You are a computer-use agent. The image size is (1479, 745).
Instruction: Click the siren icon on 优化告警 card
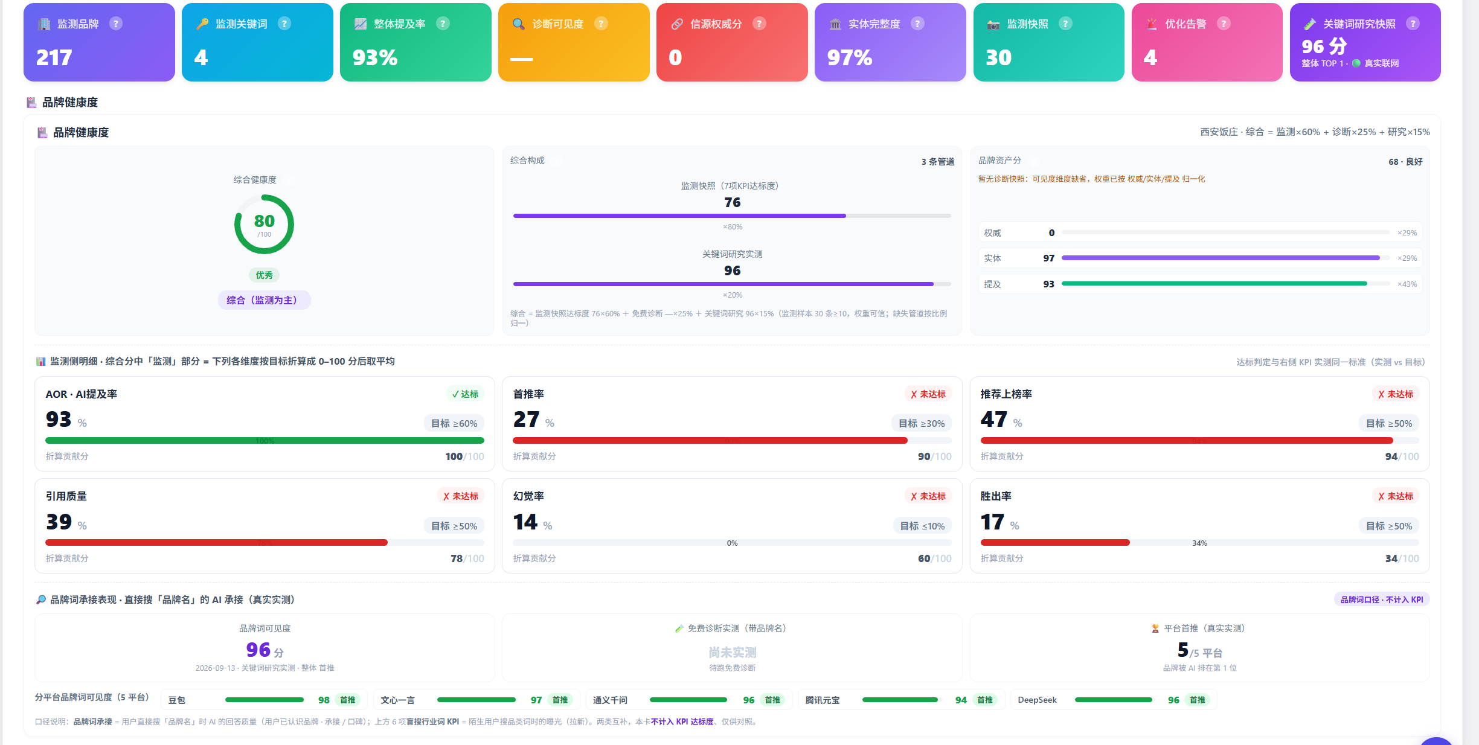coord(1152,24)
